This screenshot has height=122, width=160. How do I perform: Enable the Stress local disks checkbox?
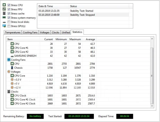[9, 22]
